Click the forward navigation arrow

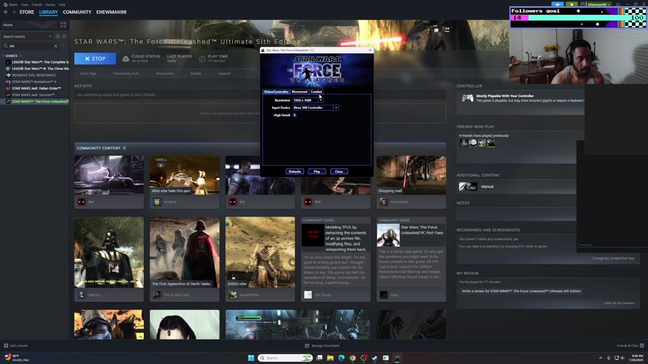[x=14, y=12]
